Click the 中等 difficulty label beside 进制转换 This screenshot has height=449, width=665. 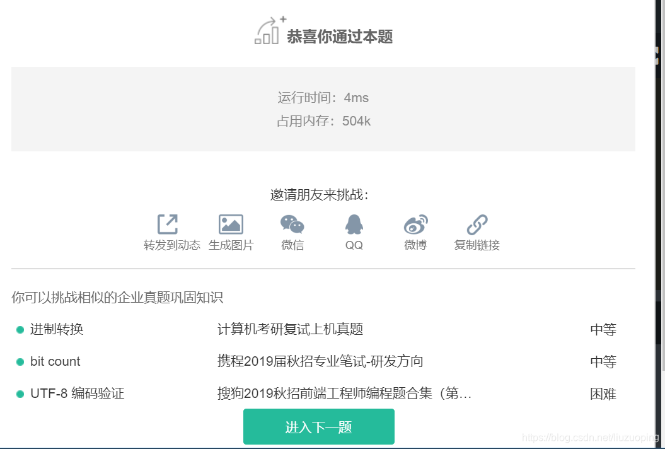(603, 329)
